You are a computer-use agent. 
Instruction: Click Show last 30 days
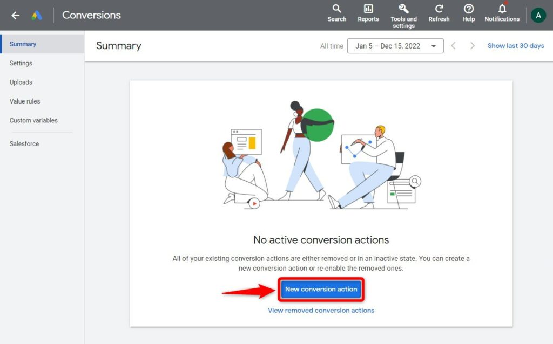click(x=516, y=46)
